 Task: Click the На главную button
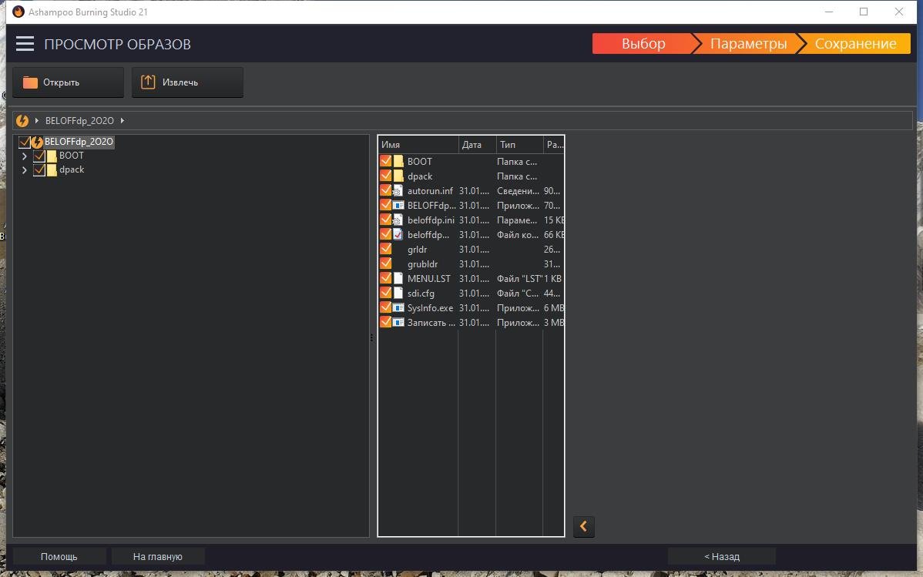click(157, 556)
